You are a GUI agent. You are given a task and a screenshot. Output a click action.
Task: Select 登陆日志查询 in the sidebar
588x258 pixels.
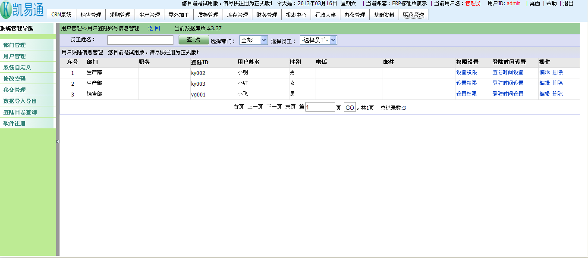[20, 112]
